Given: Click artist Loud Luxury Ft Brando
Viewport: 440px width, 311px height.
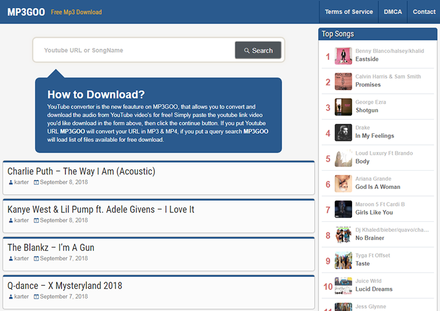Looking at the screenshot, I should pos(384,153).
